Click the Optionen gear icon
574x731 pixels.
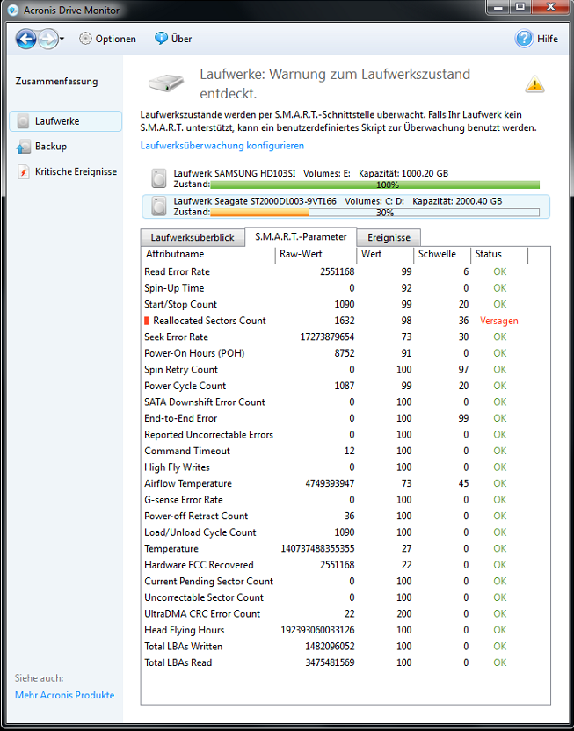coord(85,39)
